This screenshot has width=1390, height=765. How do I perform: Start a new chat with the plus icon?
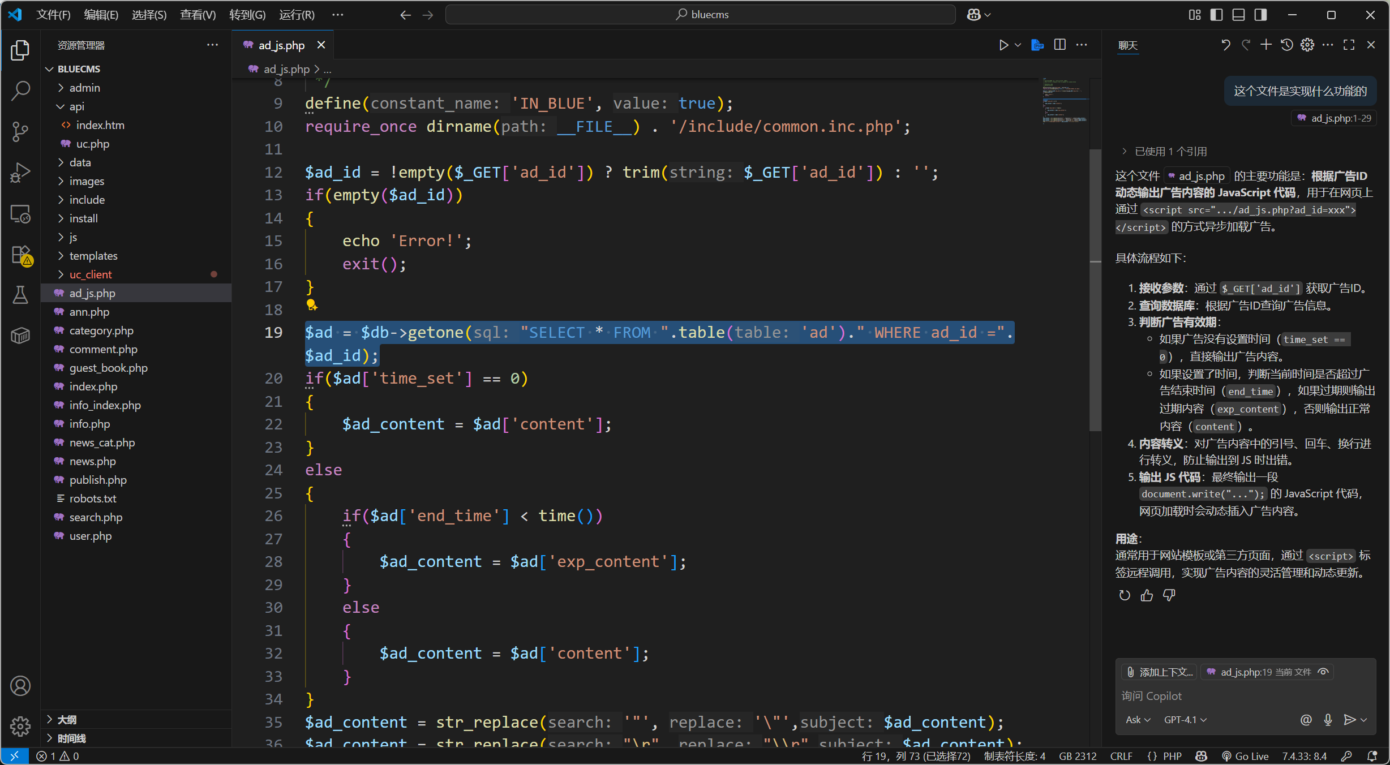[1265, 45]
